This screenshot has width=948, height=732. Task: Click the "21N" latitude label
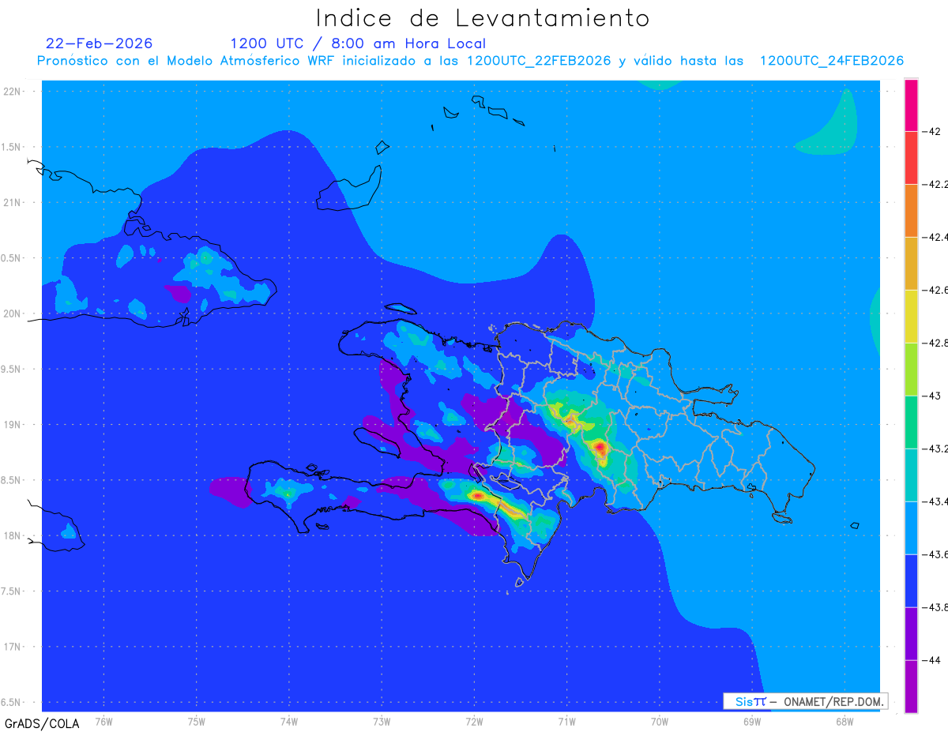pyautogui.click(x=13, y=202)
